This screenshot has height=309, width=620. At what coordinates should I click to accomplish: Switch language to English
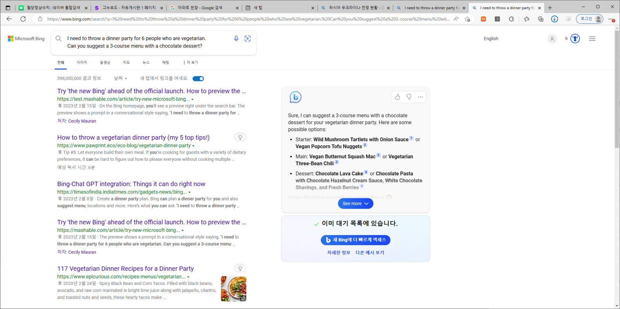point(491,39)
